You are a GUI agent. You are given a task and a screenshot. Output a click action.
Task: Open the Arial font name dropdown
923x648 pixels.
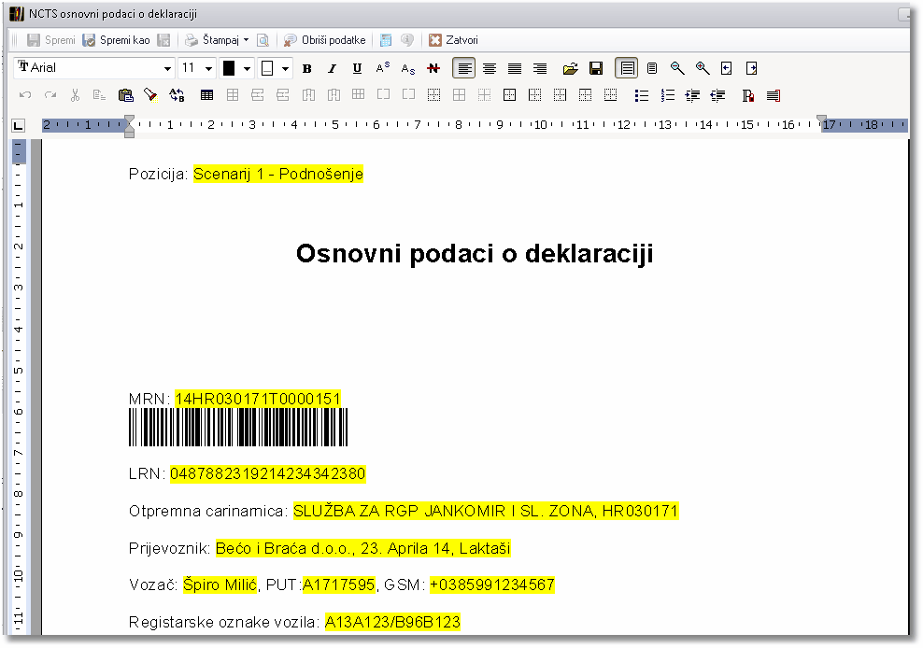pyautogui.click(x=168, y=68)
